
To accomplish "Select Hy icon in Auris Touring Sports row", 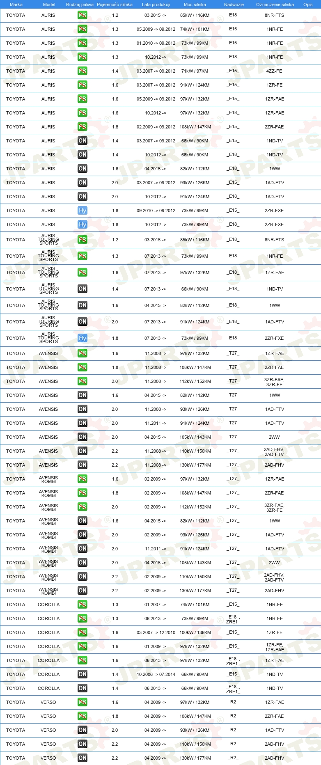I will click(x=83, y=338).
